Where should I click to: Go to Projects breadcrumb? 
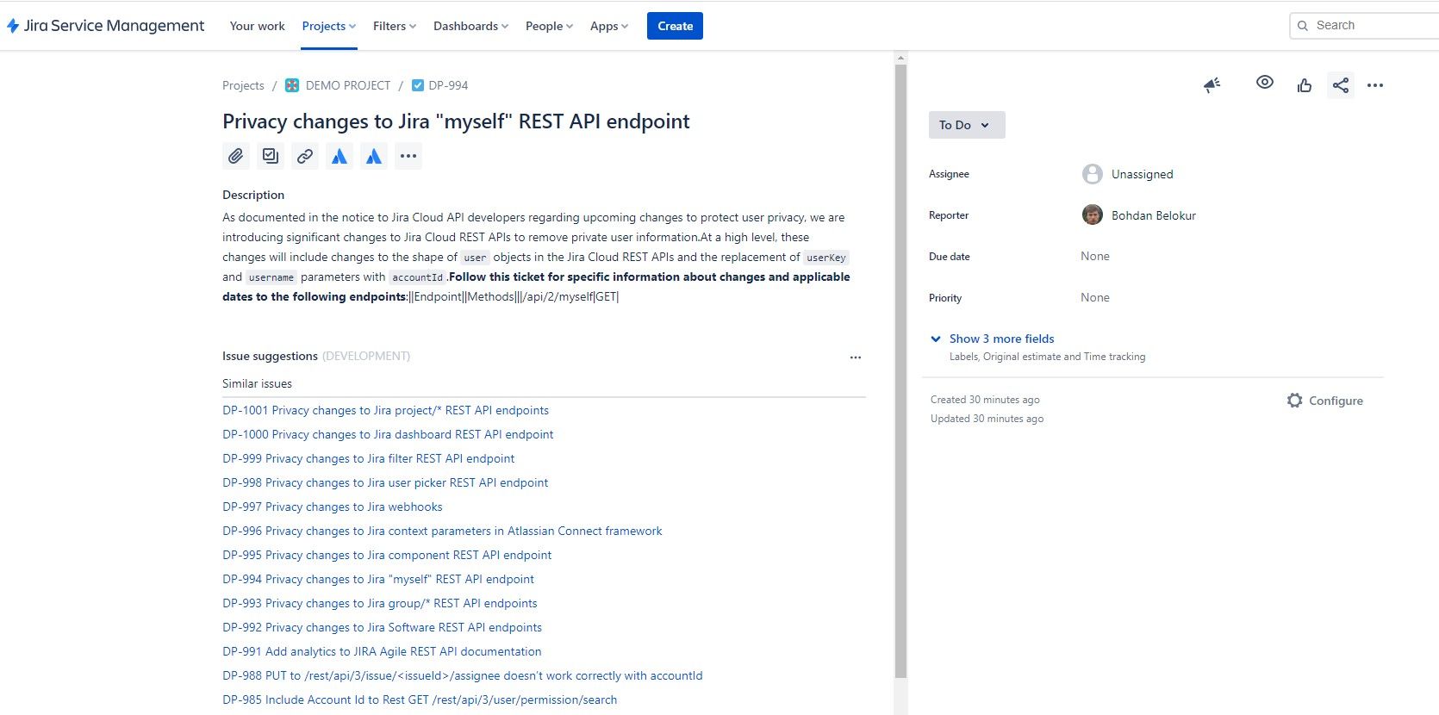coord(243,85)
